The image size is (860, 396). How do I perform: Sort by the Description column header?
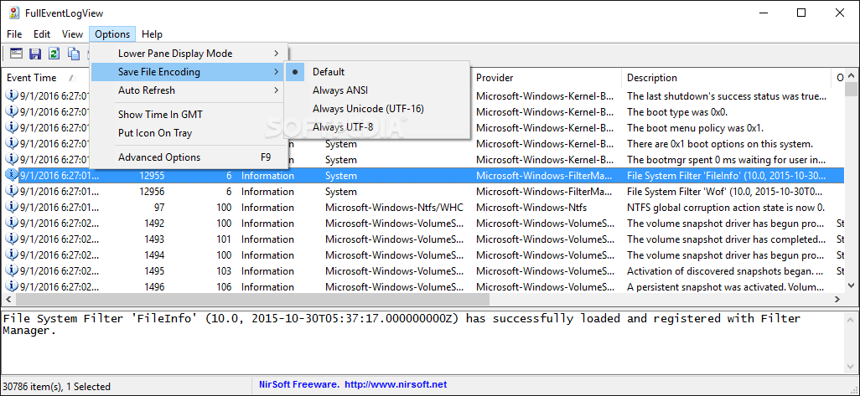point(728,78)
